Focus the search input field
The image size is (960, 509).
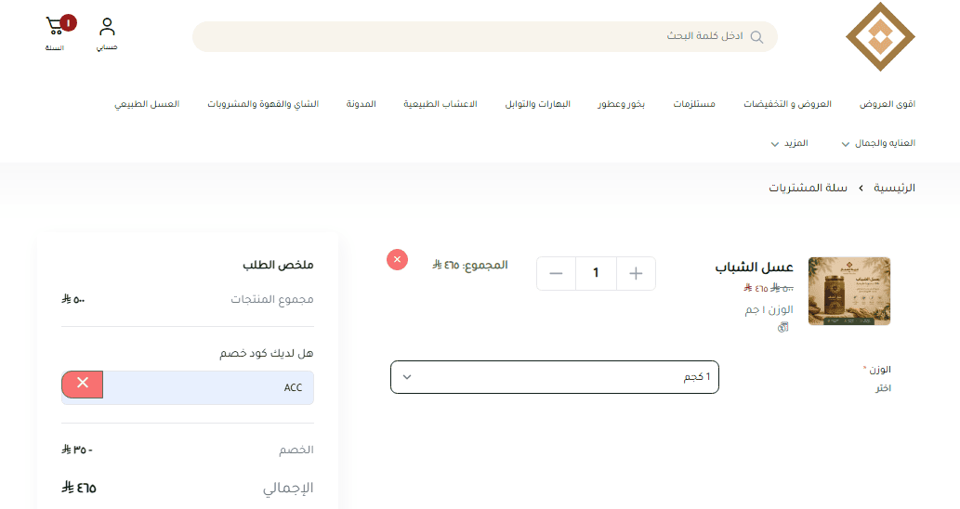485,37
